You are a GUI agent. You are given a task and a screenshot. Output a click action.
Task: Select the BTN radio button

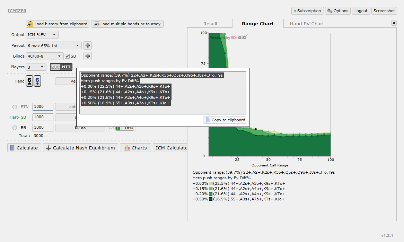point(15,107)
